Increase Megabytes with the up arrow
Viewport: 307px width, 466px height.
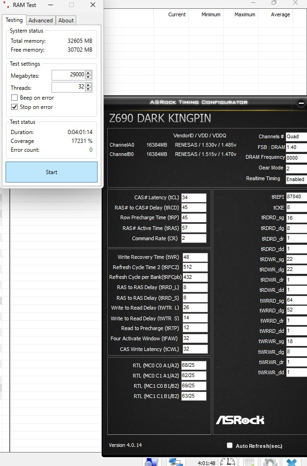click(88, 73)
